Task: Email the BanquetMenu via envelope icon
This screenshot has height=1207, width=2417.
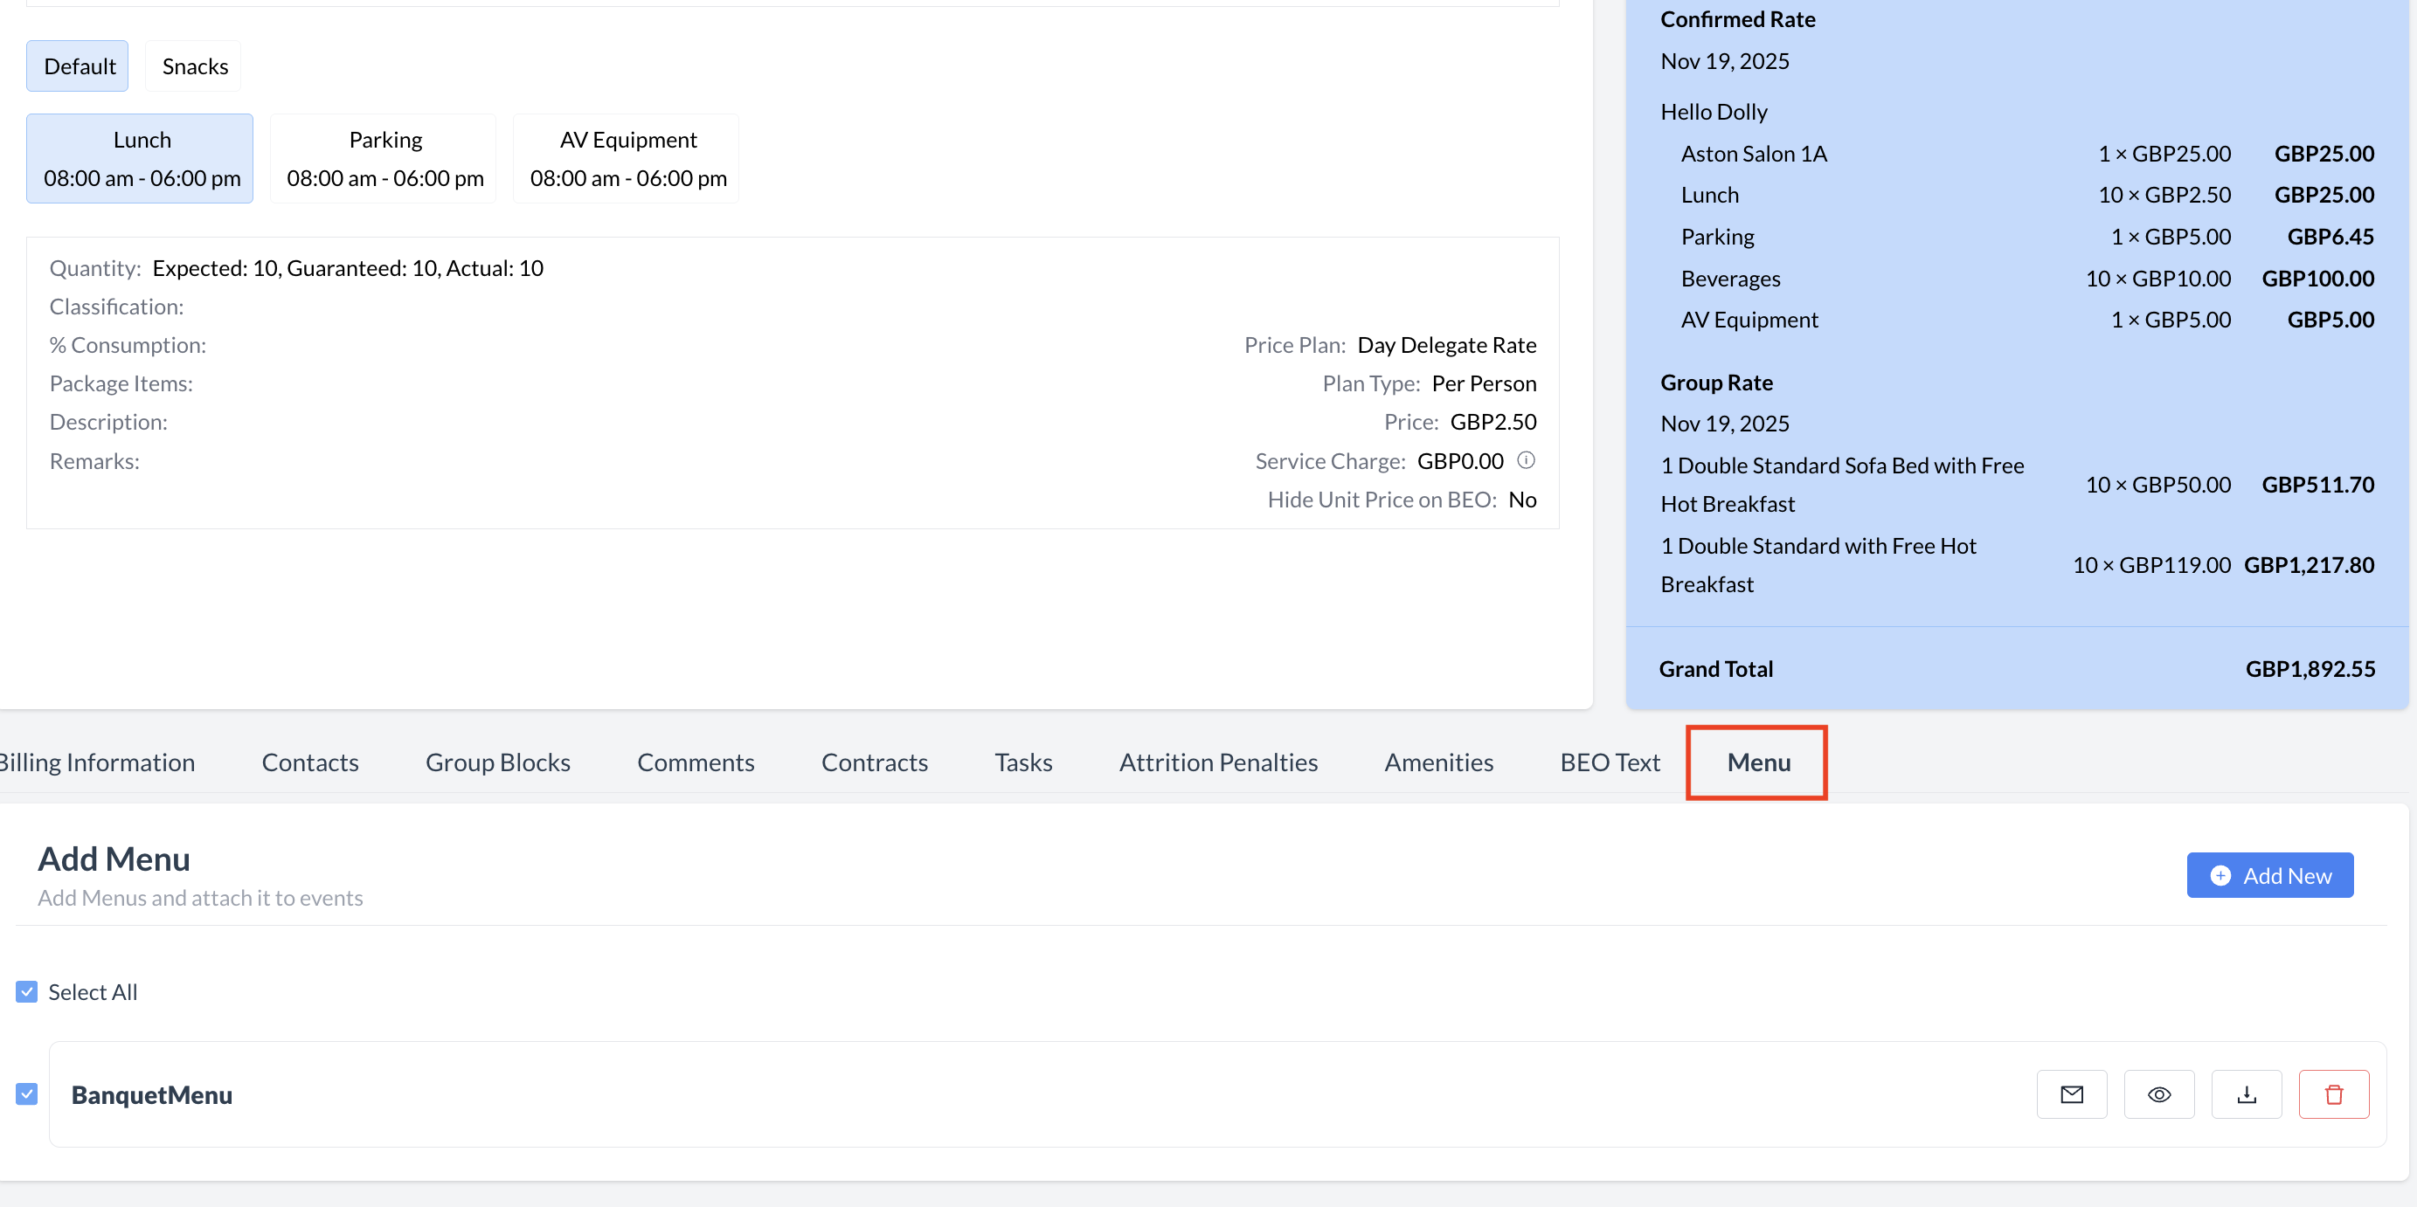Action: (x=2071, y=1093)
